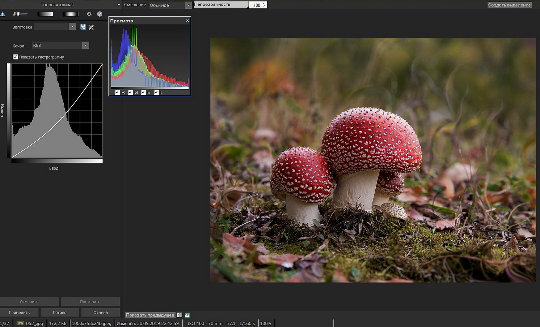Delete preset with the X icon
The height and width of the screenshot is (327, 540).
pos(91,27)
